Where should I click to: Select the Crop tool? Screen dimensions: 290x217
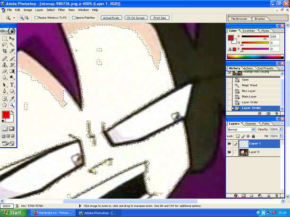tap(5, 51)
